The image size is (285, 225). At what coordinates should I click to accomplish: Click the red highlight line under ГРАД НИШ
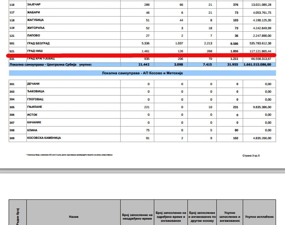pyautogui.click(x=142, y=56)
